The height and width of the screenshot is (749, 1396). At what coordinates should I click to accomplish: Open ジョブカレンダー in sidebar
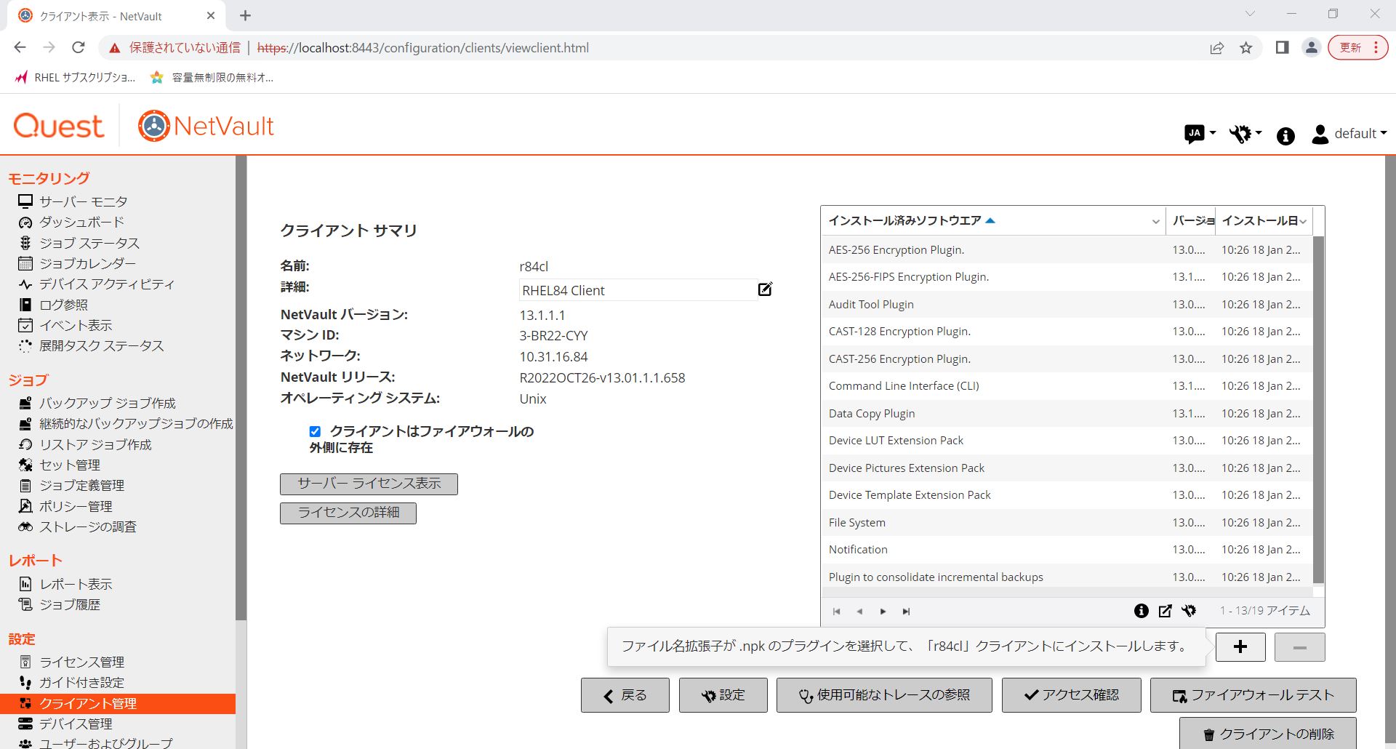[x=87, y=263]
